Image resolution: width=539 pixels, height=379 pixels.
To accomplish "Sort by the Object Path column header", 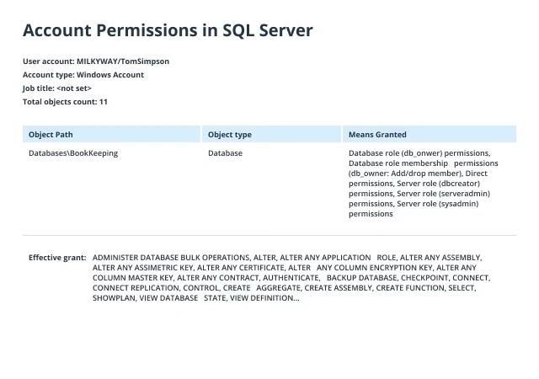I will [x=111, y=134].
